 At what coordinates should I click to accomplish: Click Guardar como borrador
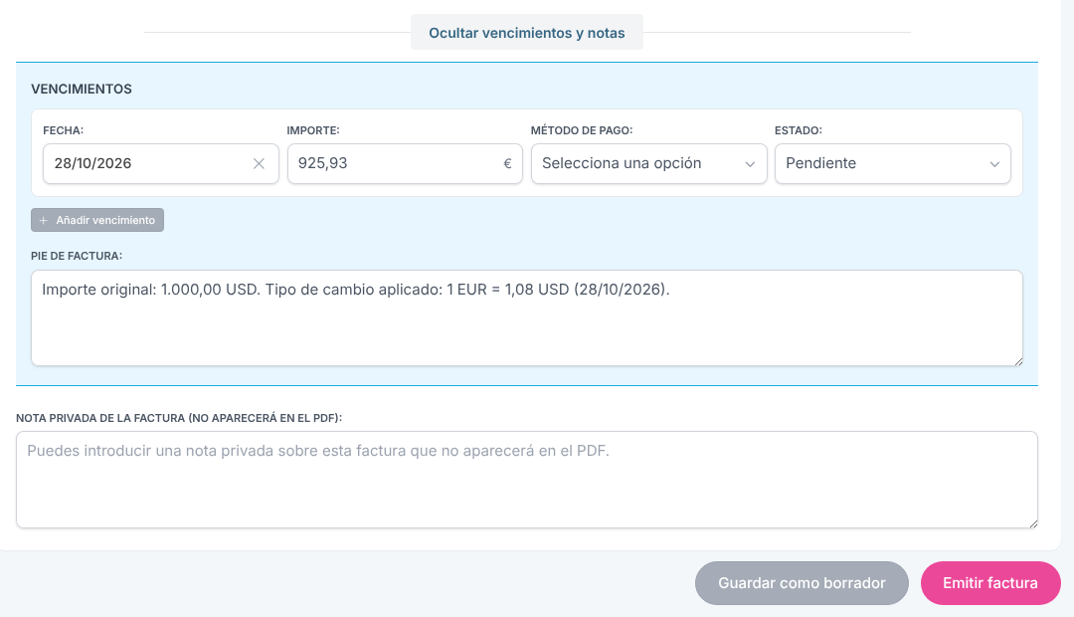(802, 583)
